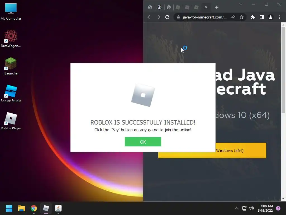The height and width of the screenshot is (215, 286).
Task: Select the Roblox Player desktop shortcut
Action: 11,121
